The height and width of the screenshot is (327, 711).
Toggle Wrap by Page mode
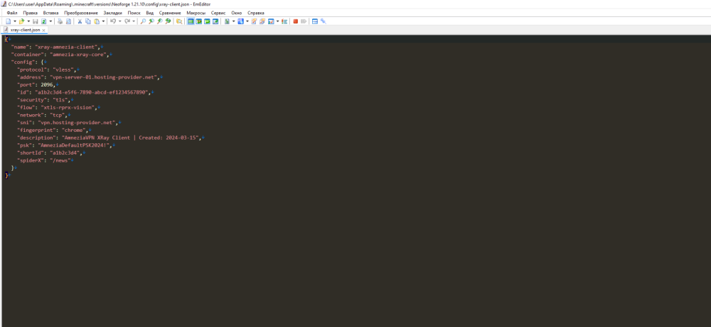[215, 21]
